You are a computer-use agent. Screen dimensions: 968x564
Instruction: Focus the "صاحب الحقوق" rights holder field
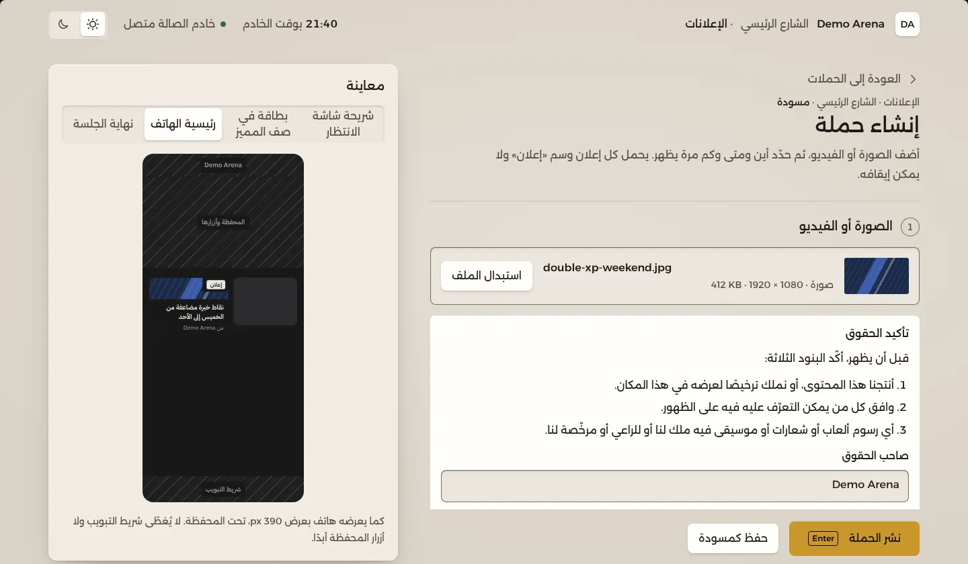pyautogui.click(x=675, y=486)
